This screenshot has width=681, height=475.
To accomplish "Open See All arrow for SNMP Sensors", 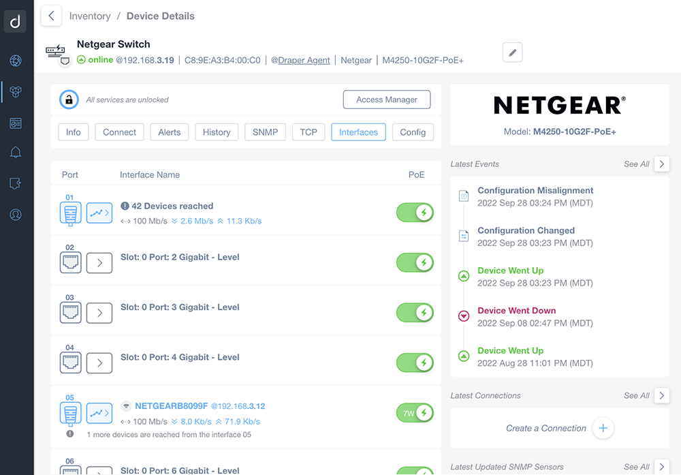I will point(662,467).
